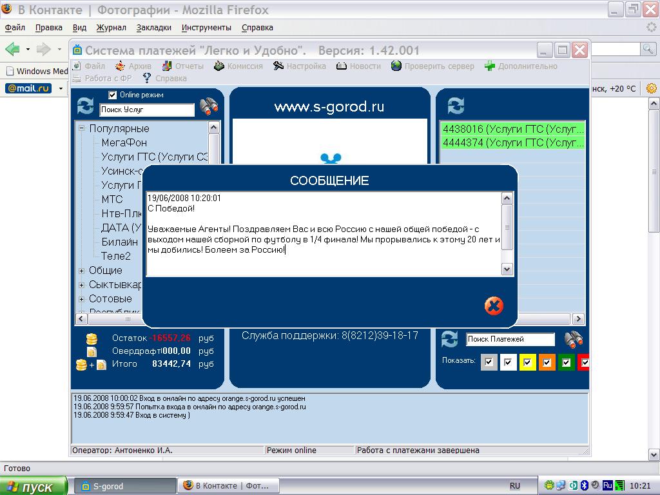This screenshot has width=660, height=495.
Task: Click Windows ПУСК start button
Action: coord(34,487)
